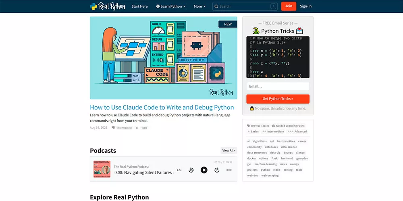This screenshot has width=403, height=201.
Task: Open the 'gamedev' topic
Action: (302, 158)
